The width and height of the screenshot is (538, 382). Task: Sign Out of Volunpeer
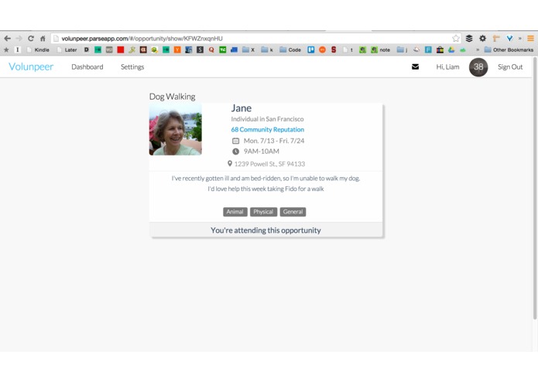pyautogui.click(x=510, y=67)
